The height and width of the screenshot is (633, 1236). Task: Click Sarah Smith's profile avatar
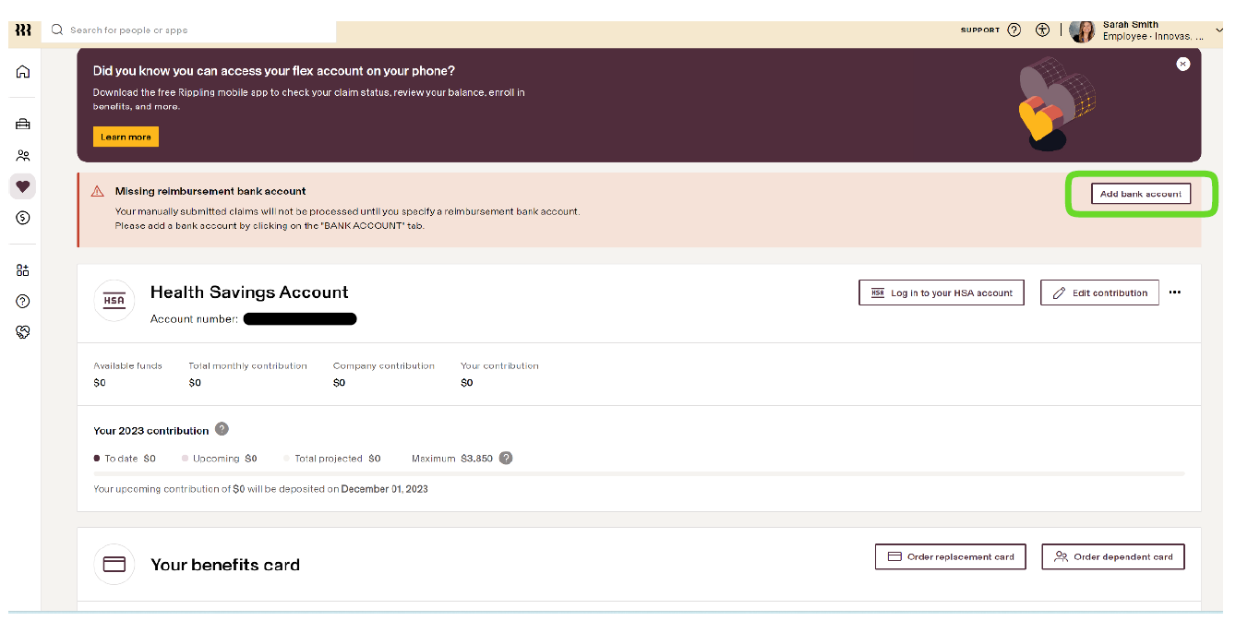[1082, 30]
